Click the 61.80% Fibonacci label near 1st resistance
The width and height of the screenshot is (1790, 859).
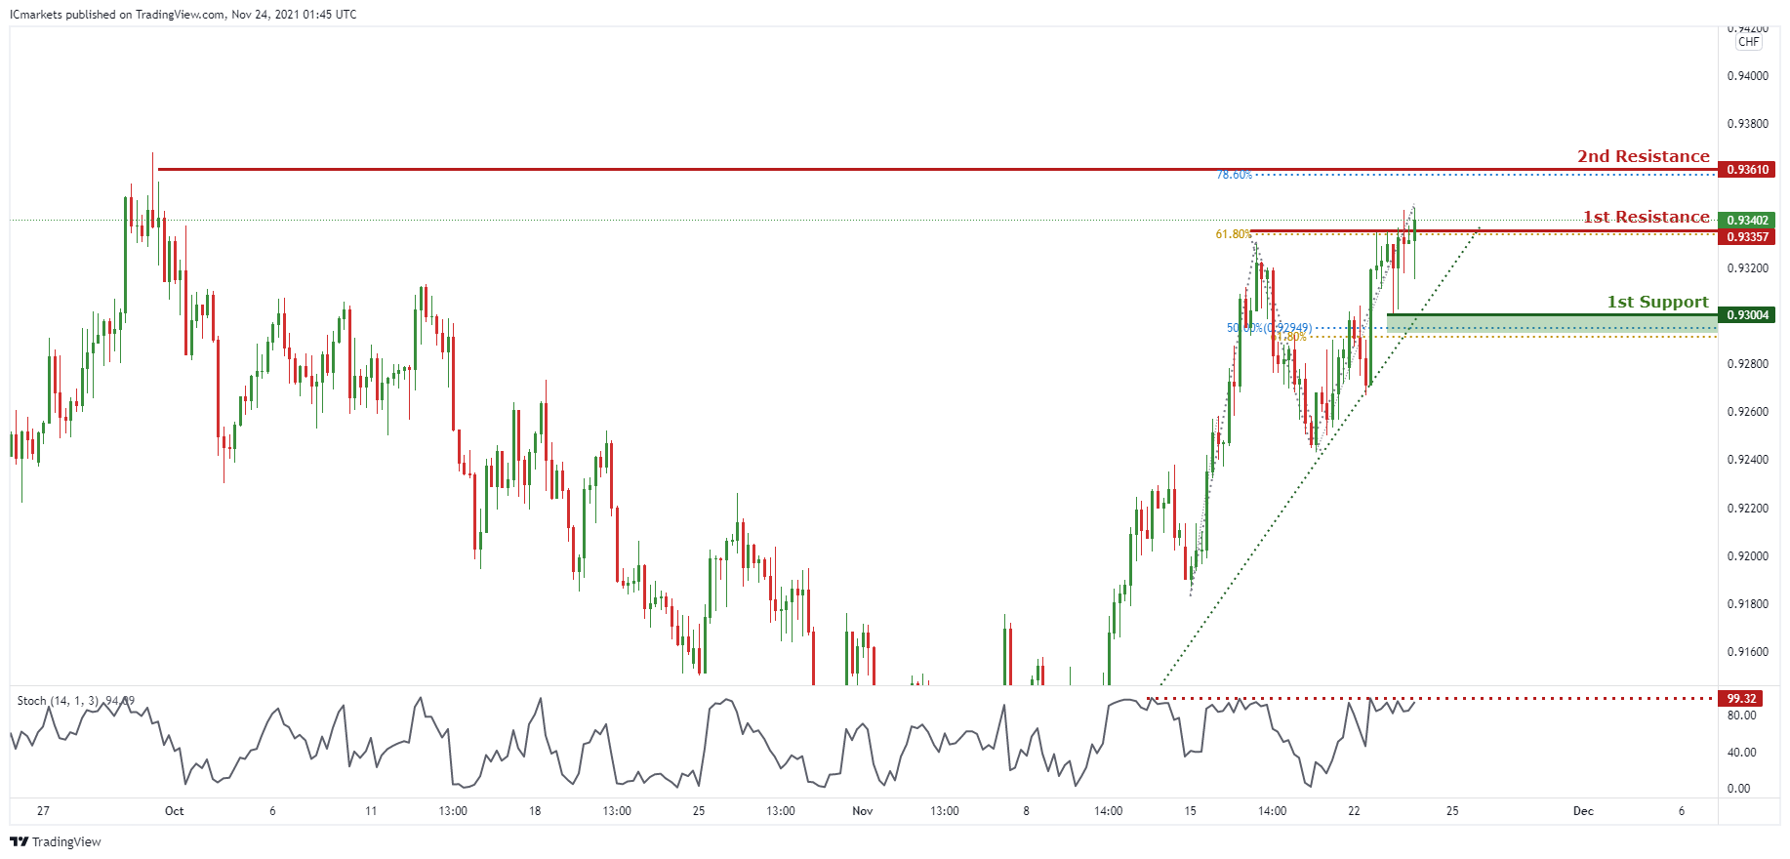[1233, 234]
